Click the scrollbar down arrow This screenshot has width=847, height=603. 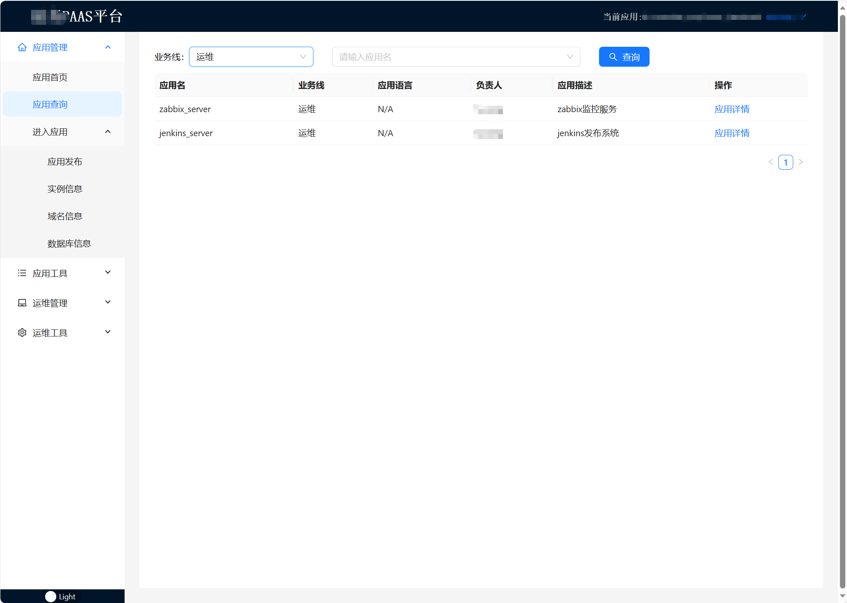(842, 596)
